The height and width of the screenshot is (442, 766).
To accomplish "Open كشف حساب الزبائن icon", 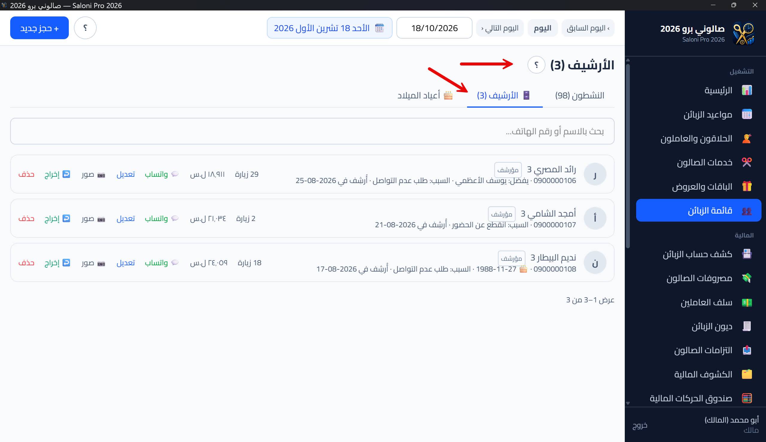I will click(x=747, y=254).
